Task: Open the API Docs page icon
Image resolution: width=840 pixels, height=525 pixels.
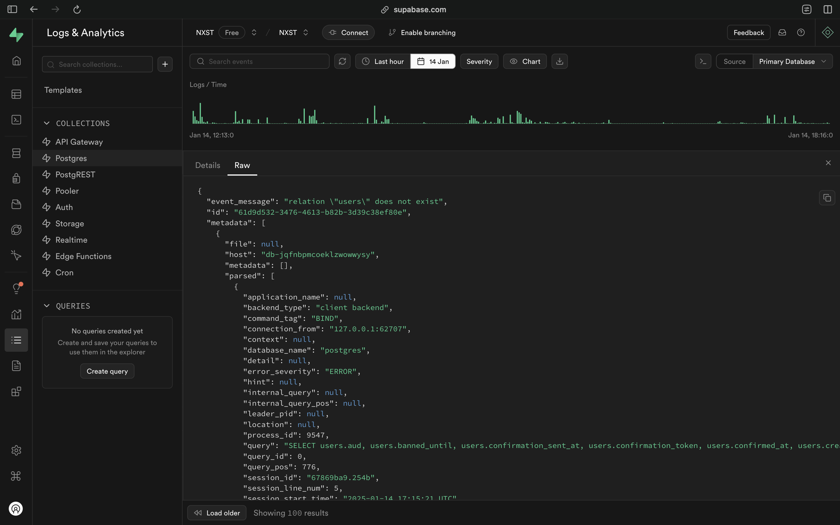Action: point(16,365)
